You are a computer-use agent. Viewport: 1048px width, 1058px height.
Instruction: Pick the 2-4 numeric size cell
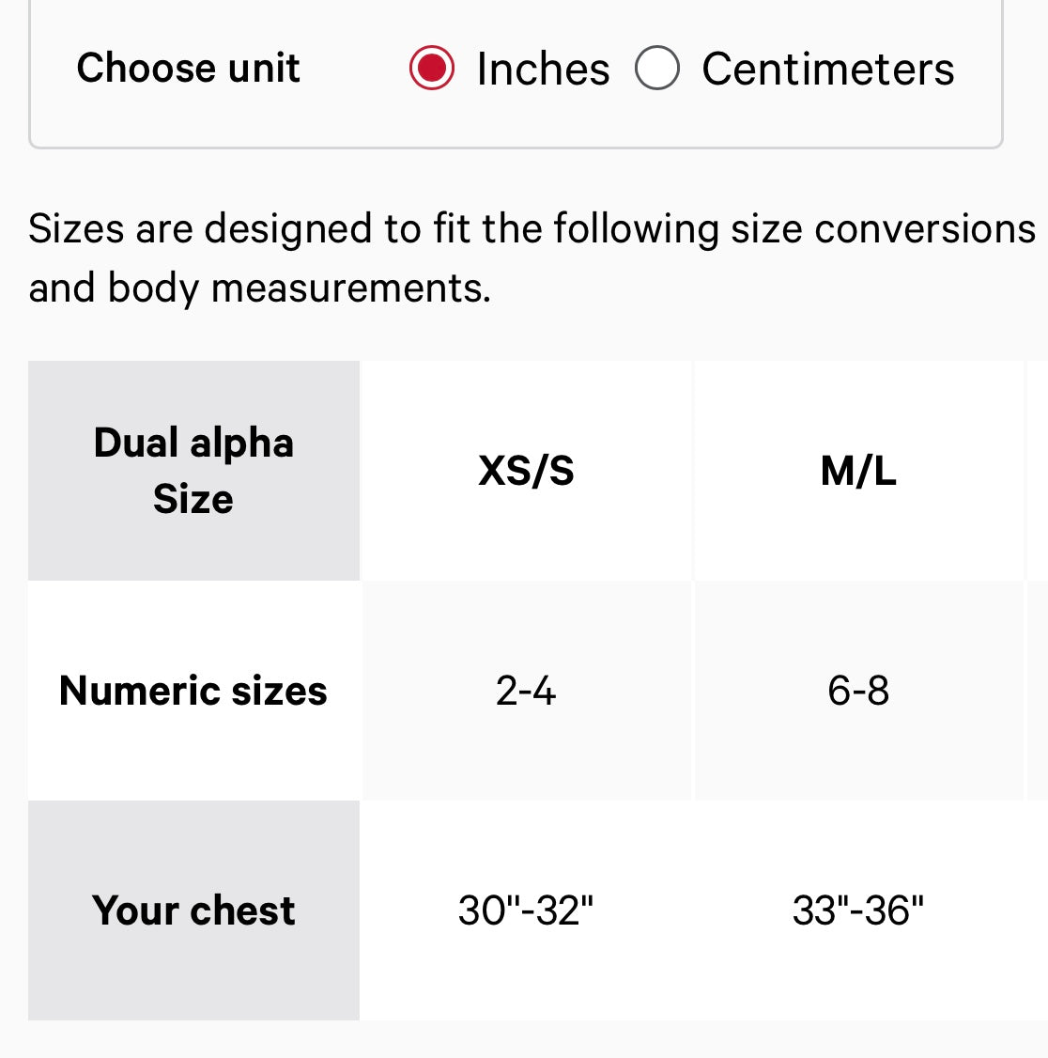point(526,691)
